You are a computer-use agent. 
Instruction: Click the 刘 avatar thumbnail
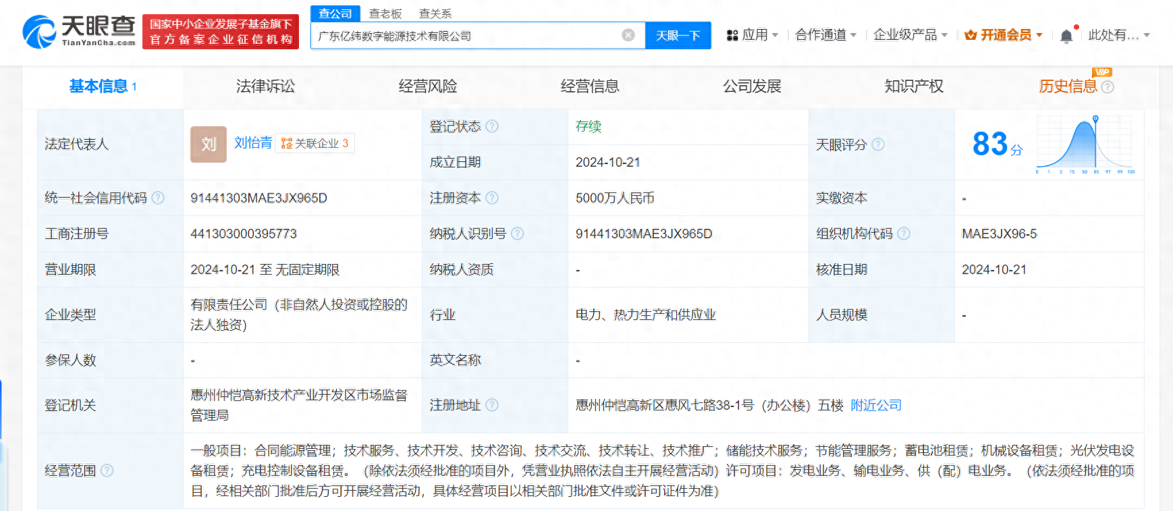click(209, 144)
